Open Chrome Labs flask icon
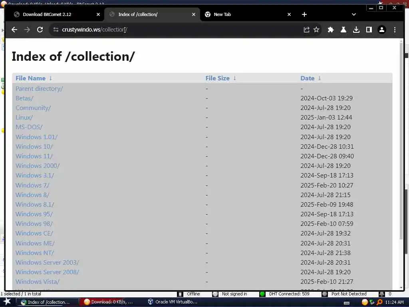The image size is (409, 307). point(343,30)
